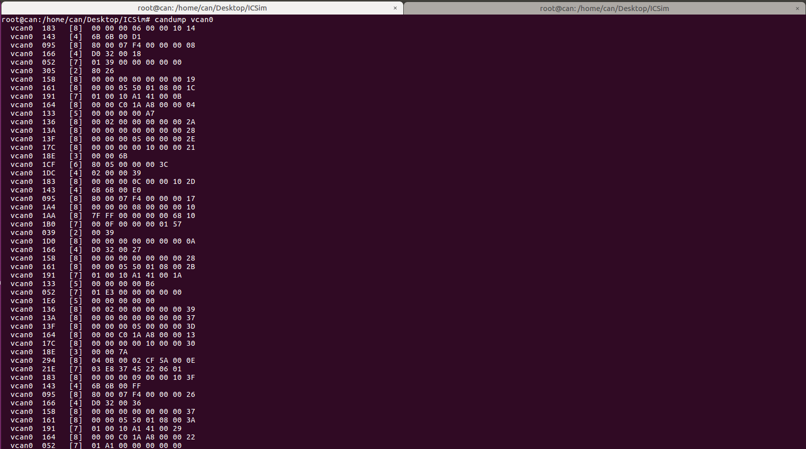Click the 164 row ending in byte 22
Image resolution: width=806 pixels, height=449 pixels.
[103, 437]
